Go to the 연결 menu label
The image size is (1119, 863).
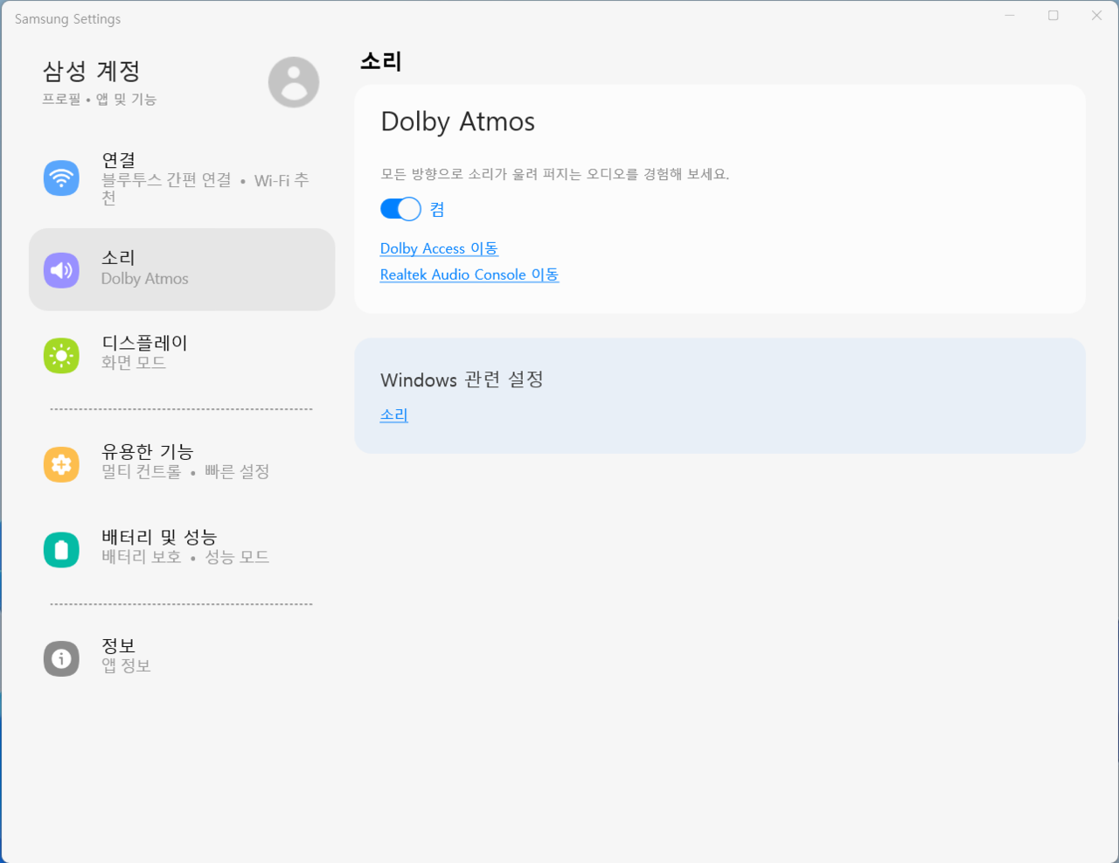point(119,161)
